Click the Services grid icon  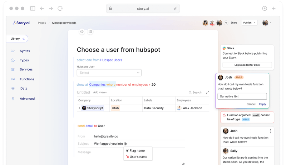[x=13, y=69]
